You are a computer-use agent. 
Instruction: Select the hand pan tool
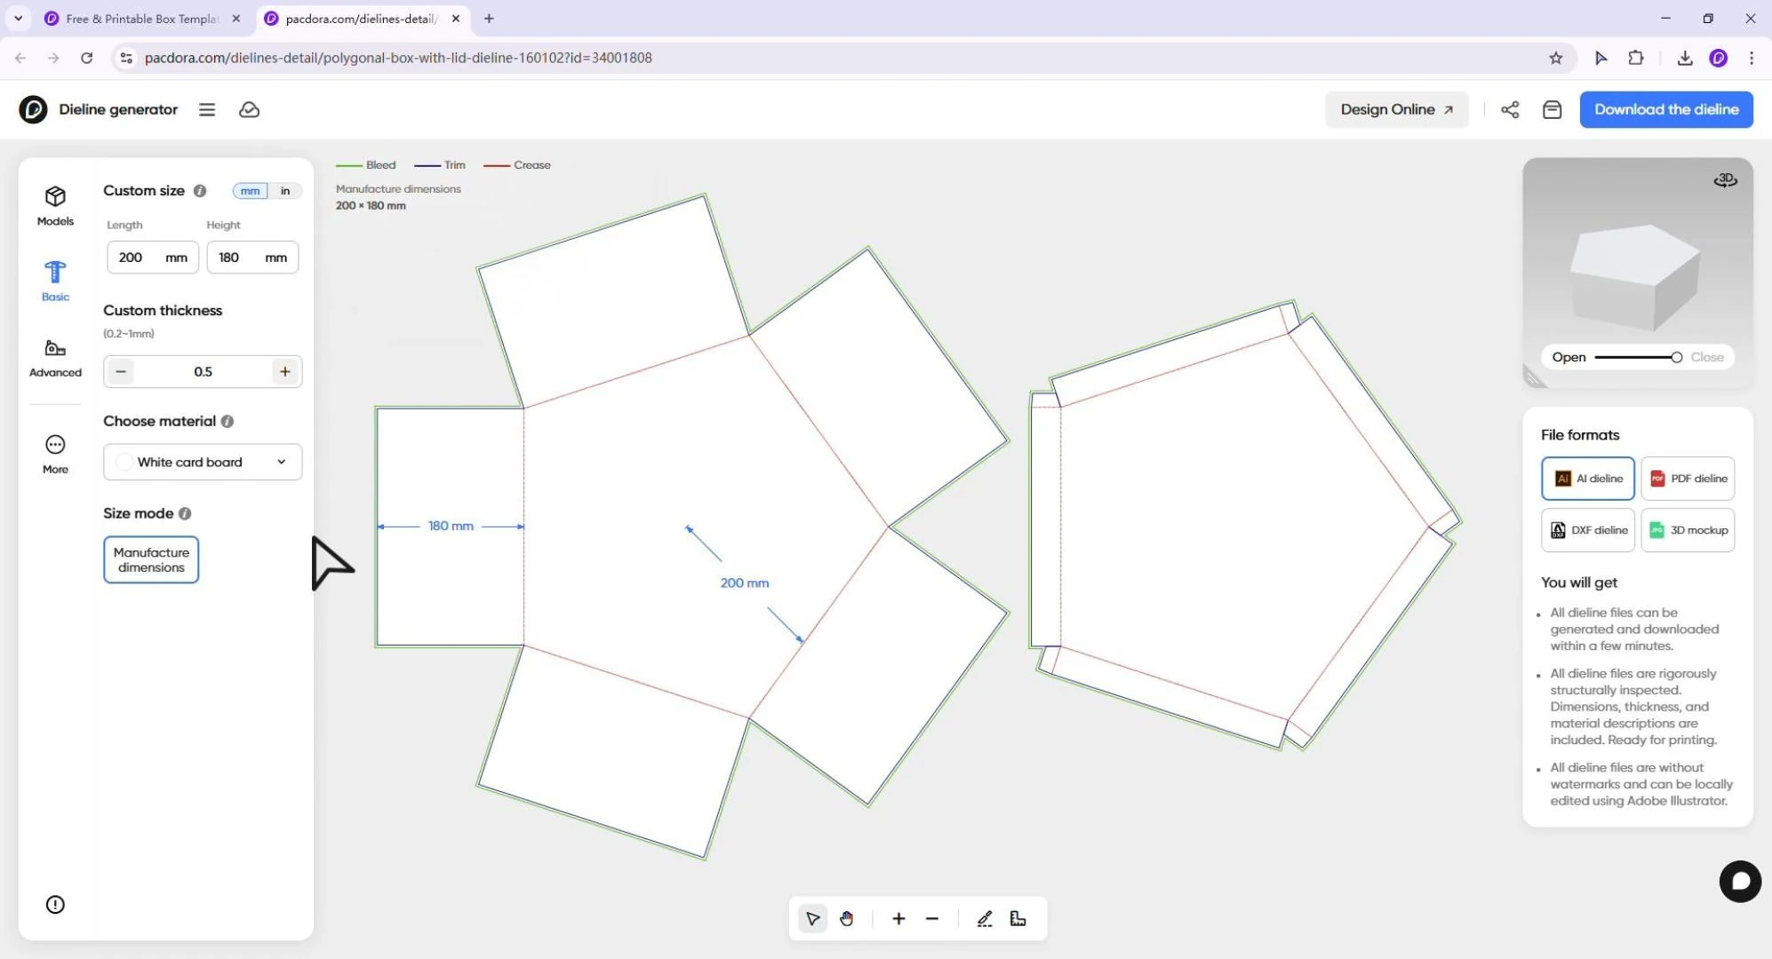846,919
